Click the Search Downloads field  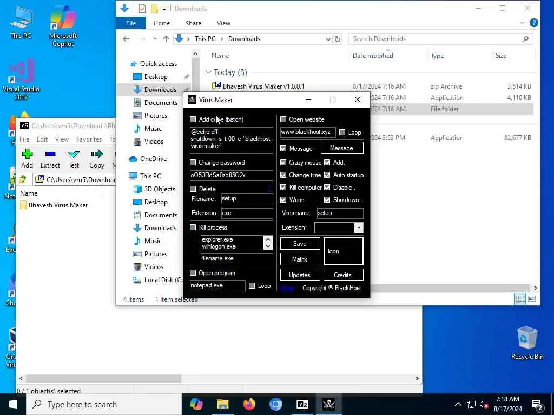click(x=440, y=39)
